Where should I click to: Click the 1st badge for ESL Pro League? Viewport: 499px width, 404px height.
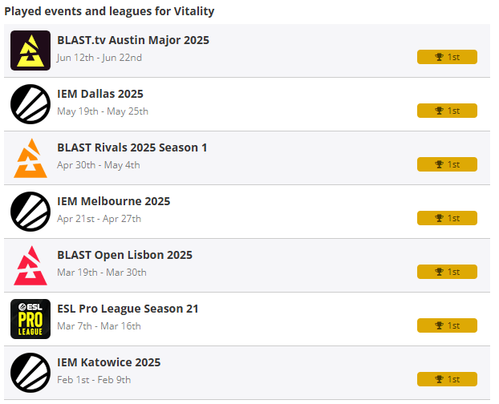point(447,325)
